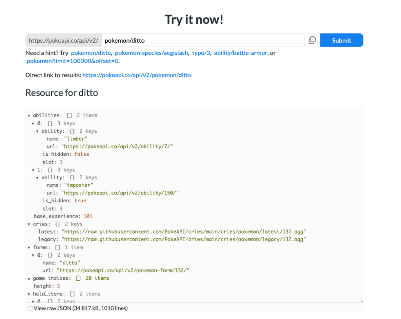The width and height of the screenshot is (401, 319).
Task: Try the pokemon-species/aegislash hint link
Action: tap(152, 53)
